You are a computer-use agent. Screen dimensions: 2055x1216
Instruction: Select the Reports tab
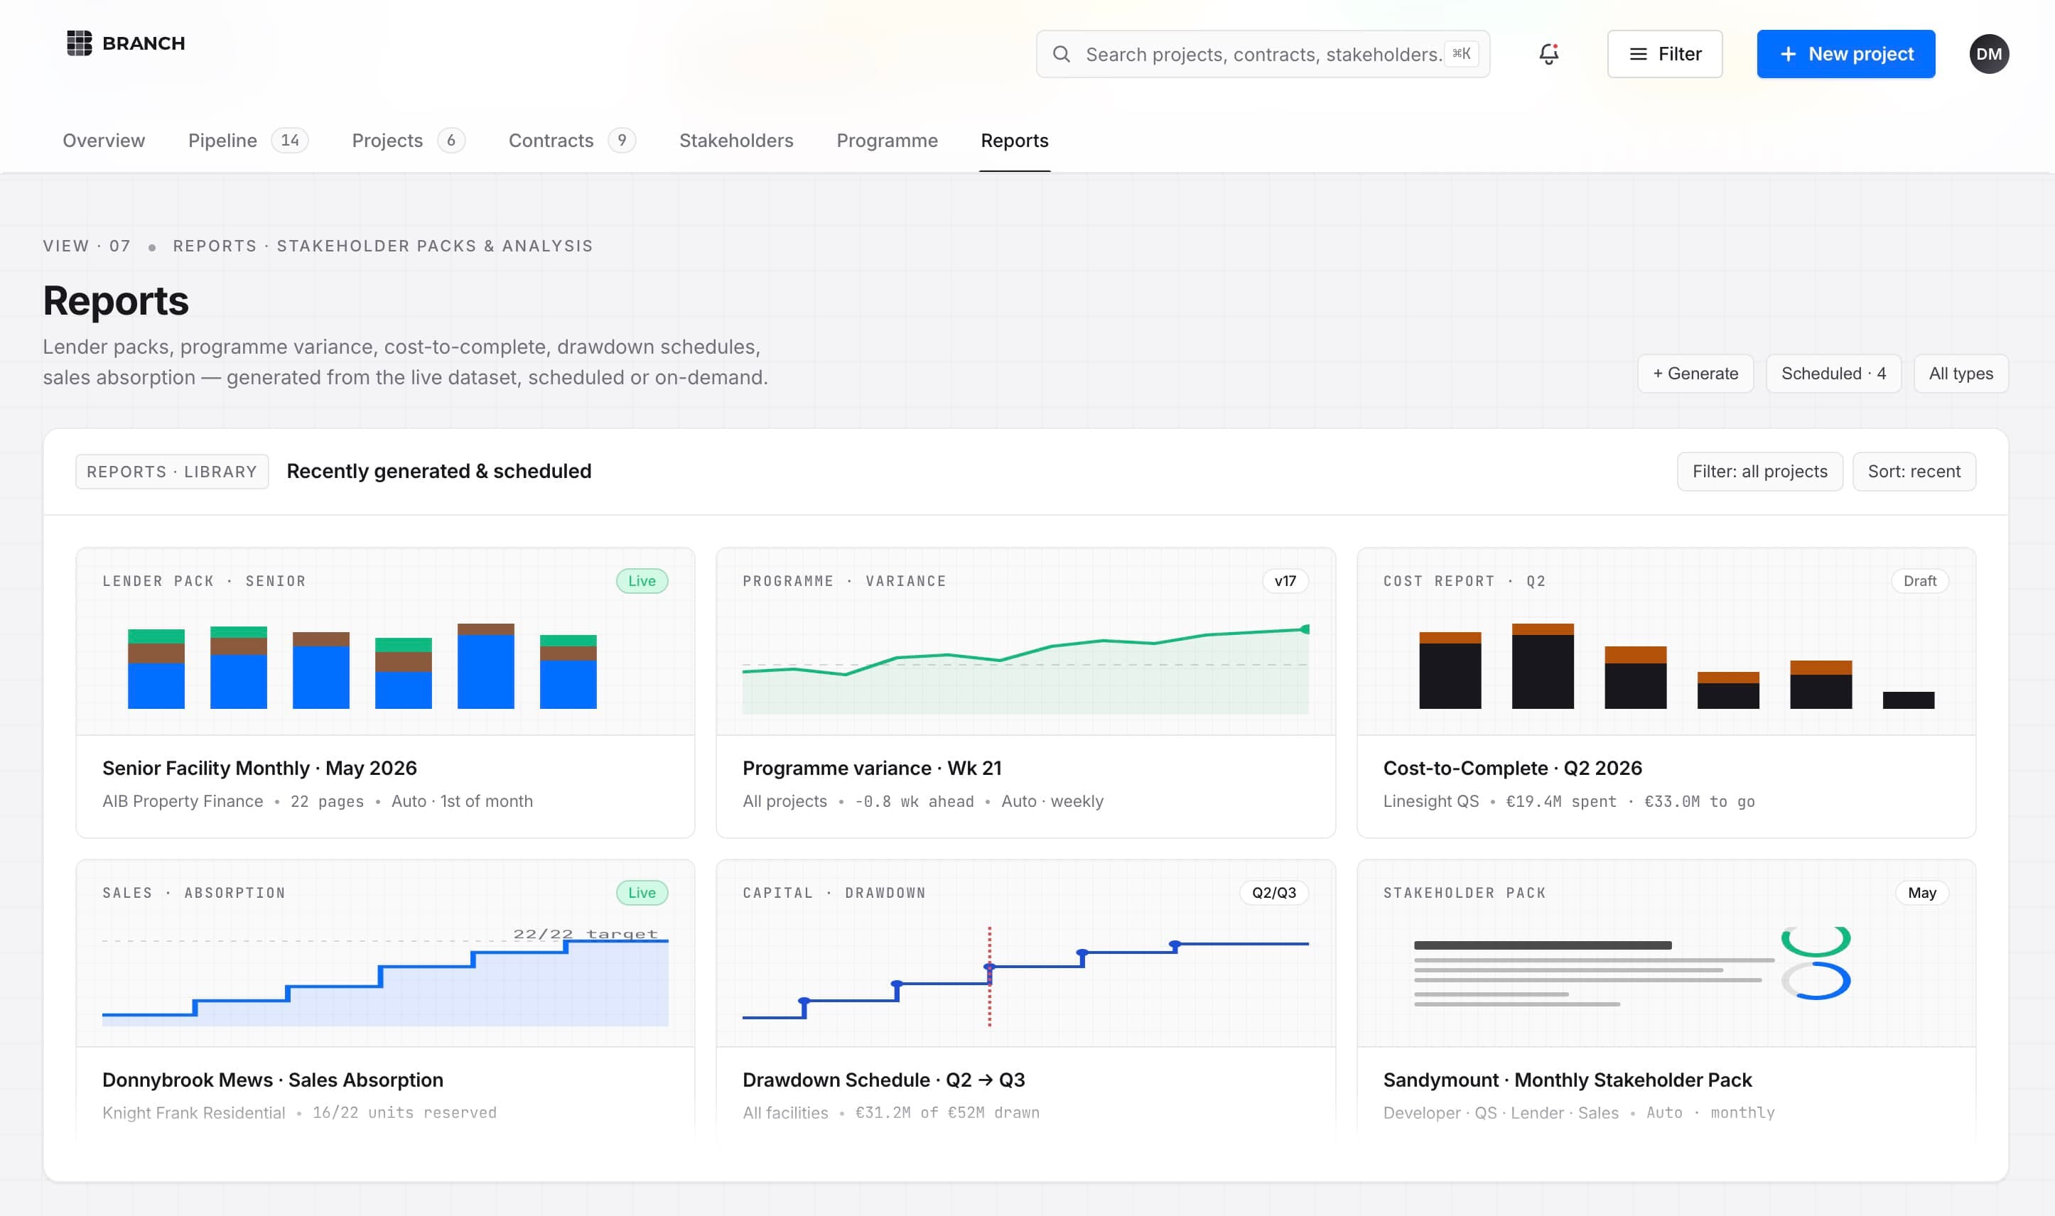point(1015,141)
